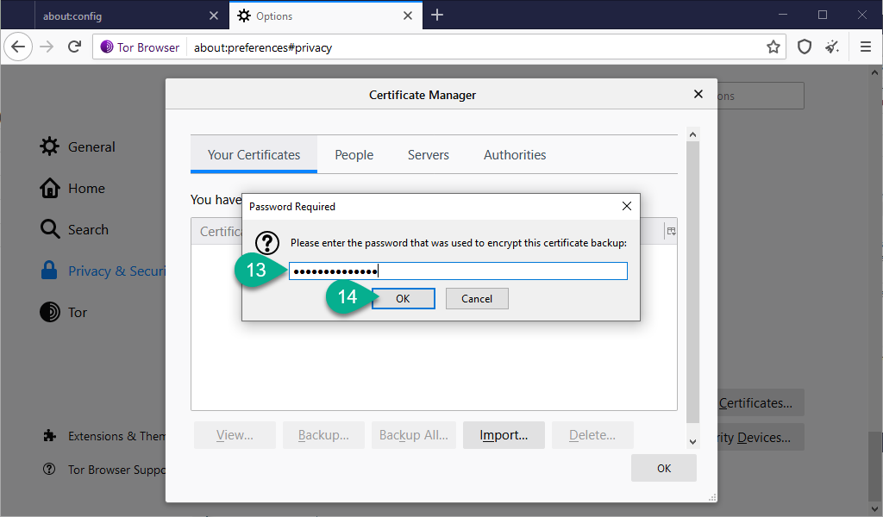The width and height of the screenshot is (883, 517).
Task: Open a new tab with plus icon
Action: tap(437, 15)
